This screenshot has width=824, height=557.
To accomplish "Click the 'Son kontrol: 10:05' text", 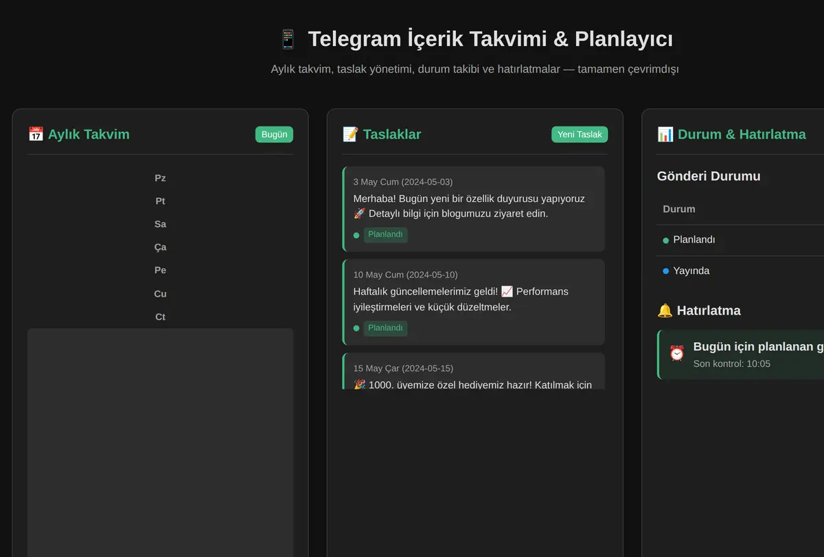I will click(x=732, y=363).
